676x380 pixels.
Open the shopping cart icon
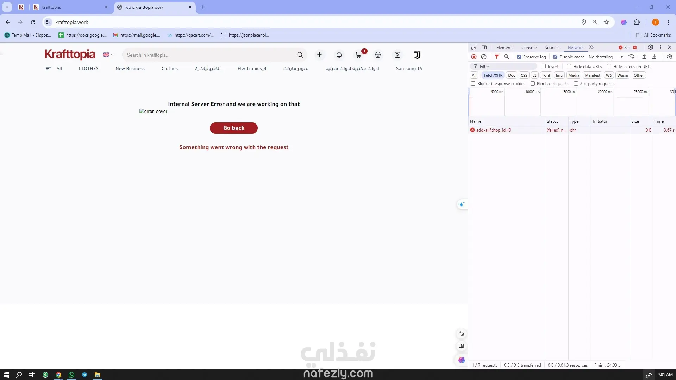(x=358, y=55)
